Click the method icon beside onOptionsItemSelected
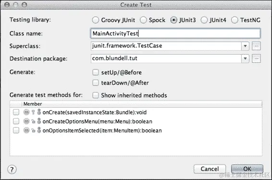Image resolution: width=272 pixels, height=180 pixels. [x=26, y=130]
